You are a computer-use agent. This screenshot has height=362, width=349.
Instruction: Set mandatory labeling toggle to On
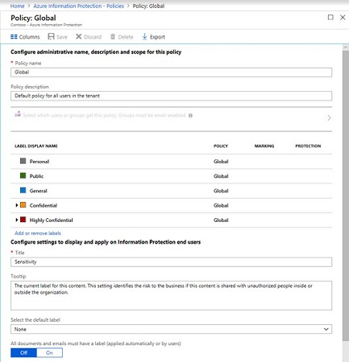click(x=49, y=352)
